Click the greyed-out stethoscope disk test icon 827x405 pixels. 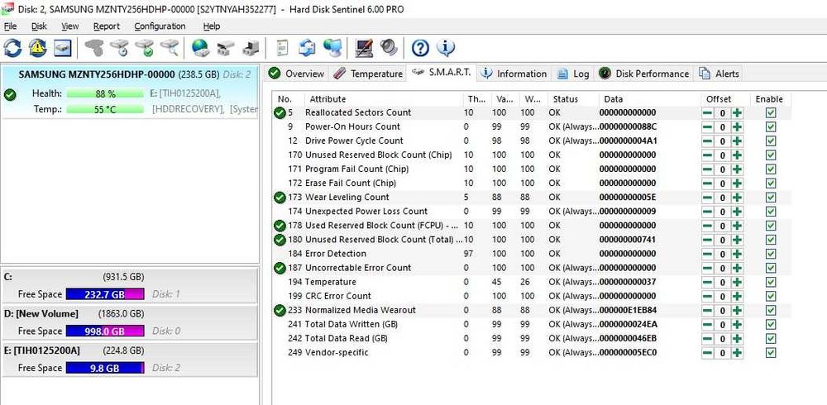(94, 48)
